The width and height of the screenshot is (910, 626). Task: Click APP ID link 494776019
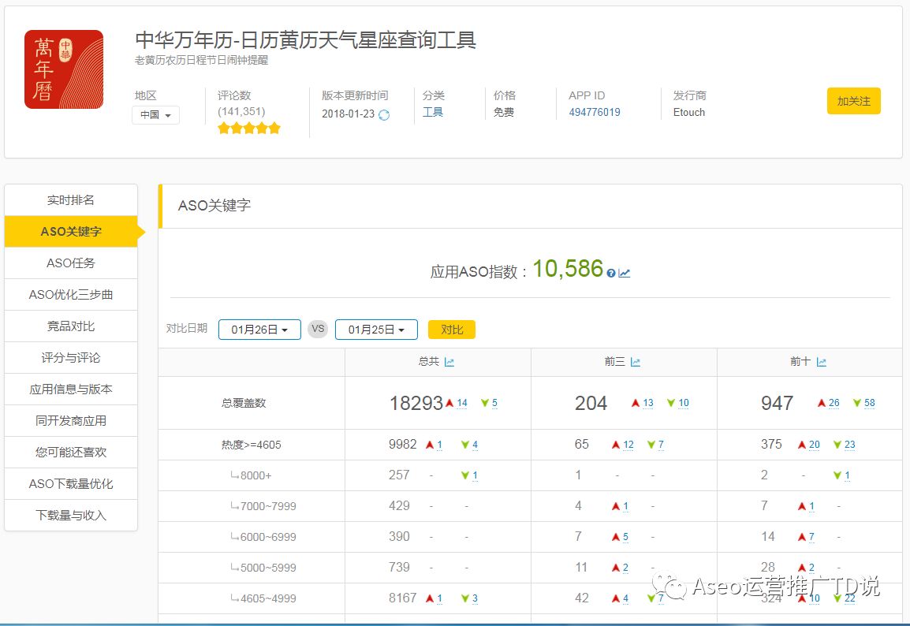pyautogui.click(x=595, y=112)
